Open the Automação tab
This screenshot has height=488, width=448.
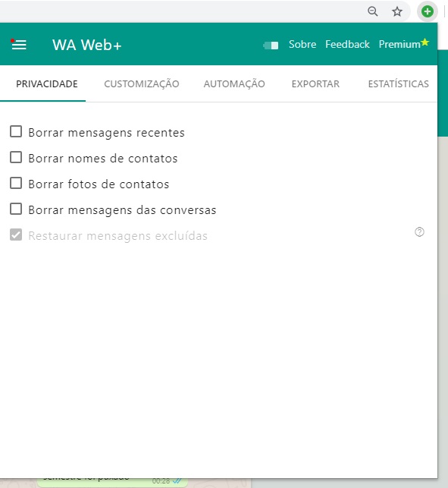234,83
